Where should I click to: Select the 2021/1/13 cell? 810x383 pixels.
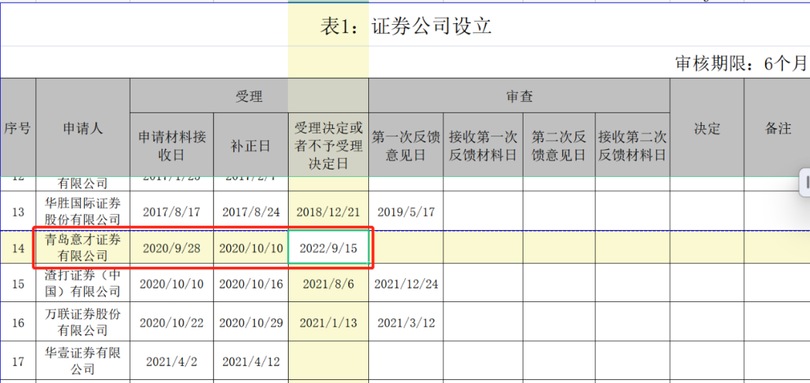328,322
